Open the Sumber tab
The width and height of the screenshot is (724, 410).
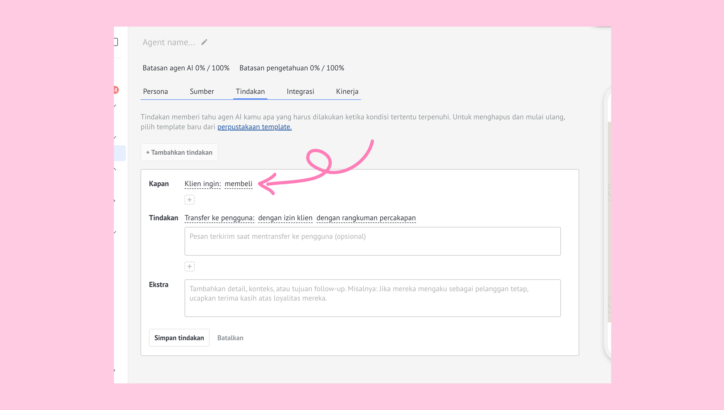(202, 92)
